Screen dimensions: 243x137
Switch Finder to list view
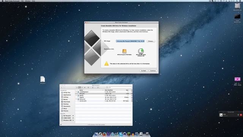click(79, 88)
